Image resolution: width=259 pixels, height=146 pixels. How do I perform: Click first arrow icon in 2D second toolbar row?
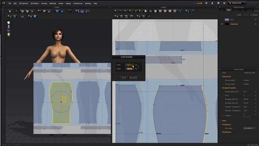tap(117, 16)
